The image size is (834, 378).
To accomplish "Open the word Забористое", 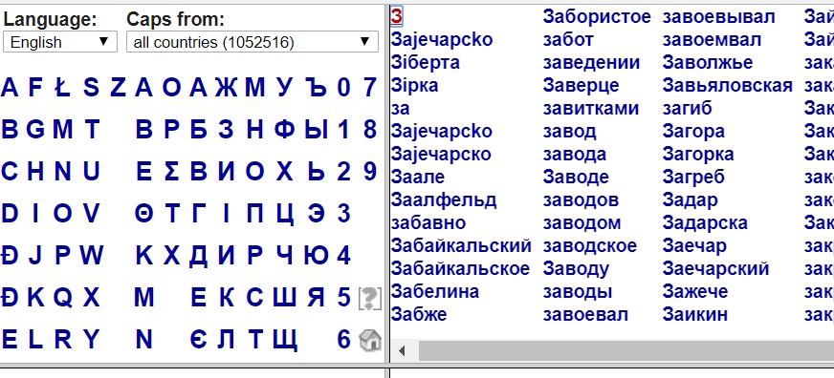I will [597, 17].
